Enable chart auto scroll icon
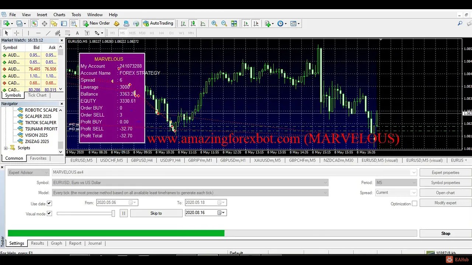Viewport: 472px width, 265px height. point(246,24)
